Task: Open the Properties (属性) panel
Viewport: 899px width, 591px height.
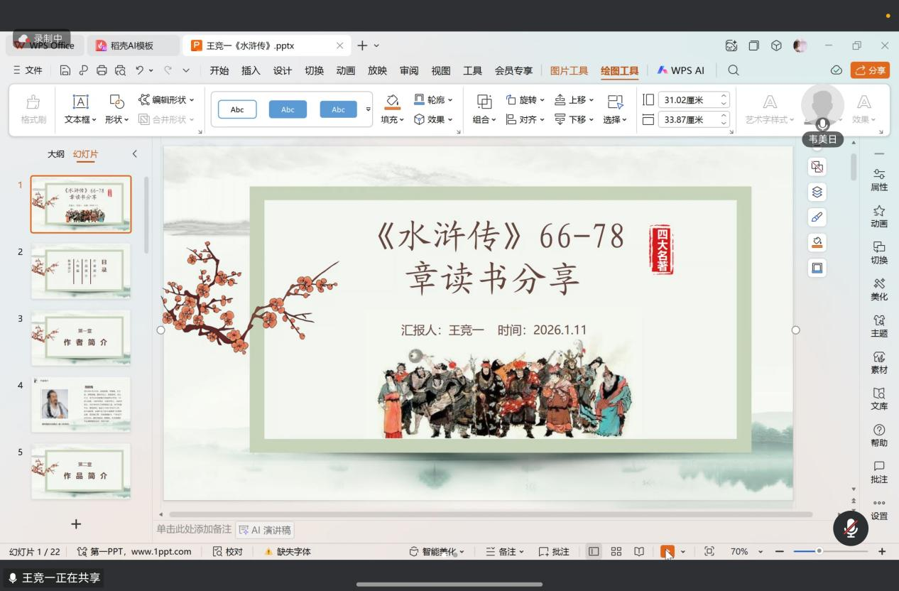Action: pos(878,179)
